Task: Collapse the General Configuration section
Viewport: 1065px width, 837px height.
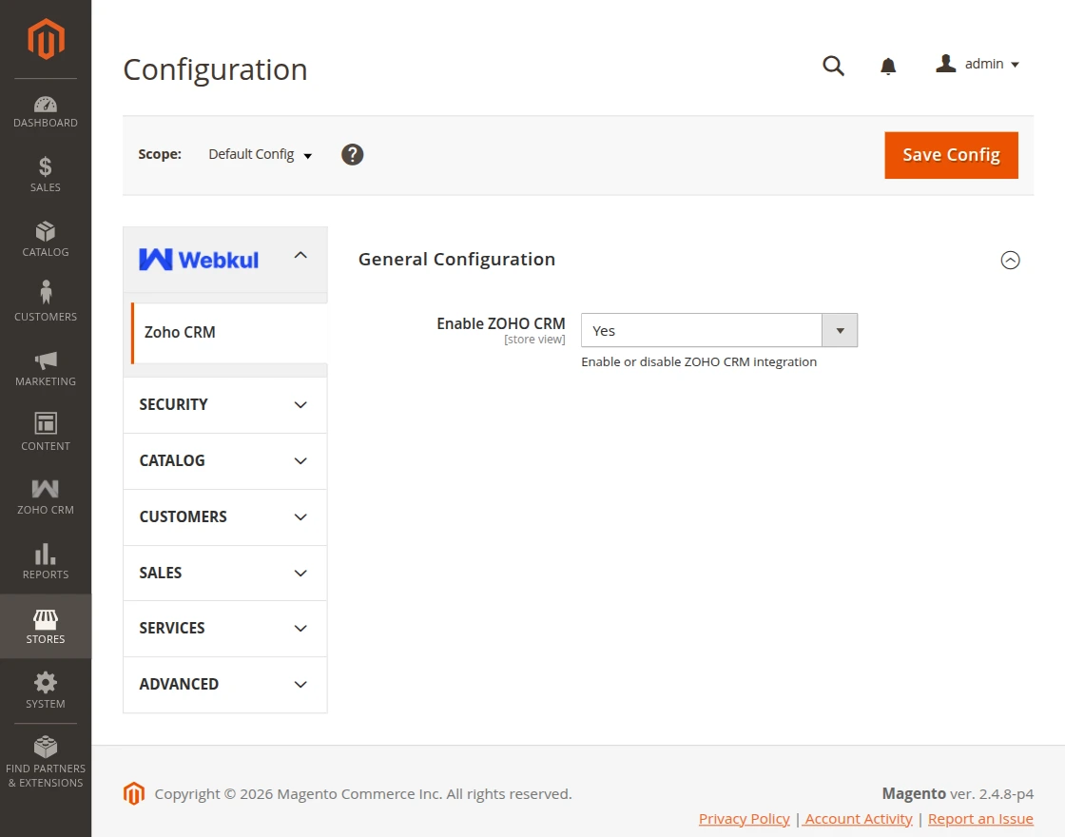Action: 1010,260
